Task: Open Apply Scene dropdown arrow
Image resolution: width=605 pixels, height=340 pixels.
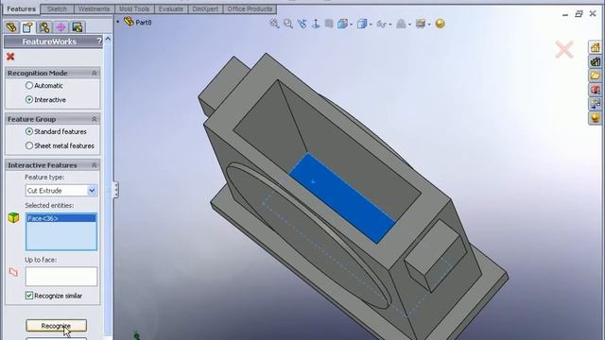Action: (x=429, y=25)
